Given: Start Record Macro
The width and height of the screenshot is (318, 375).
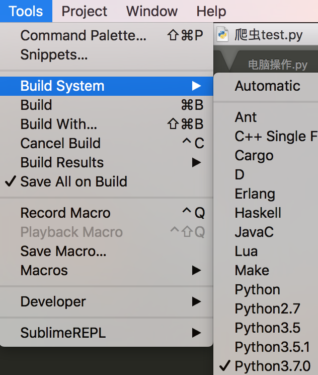Looking at the screenshot, I should (x=65, y=213).
